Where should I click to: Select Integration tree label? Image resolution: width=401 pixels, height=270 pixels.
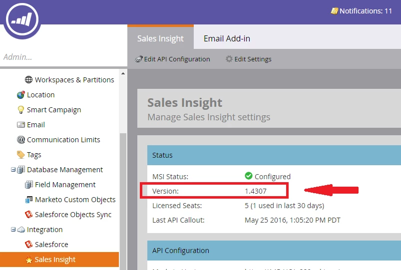click(x=45, y=230)
